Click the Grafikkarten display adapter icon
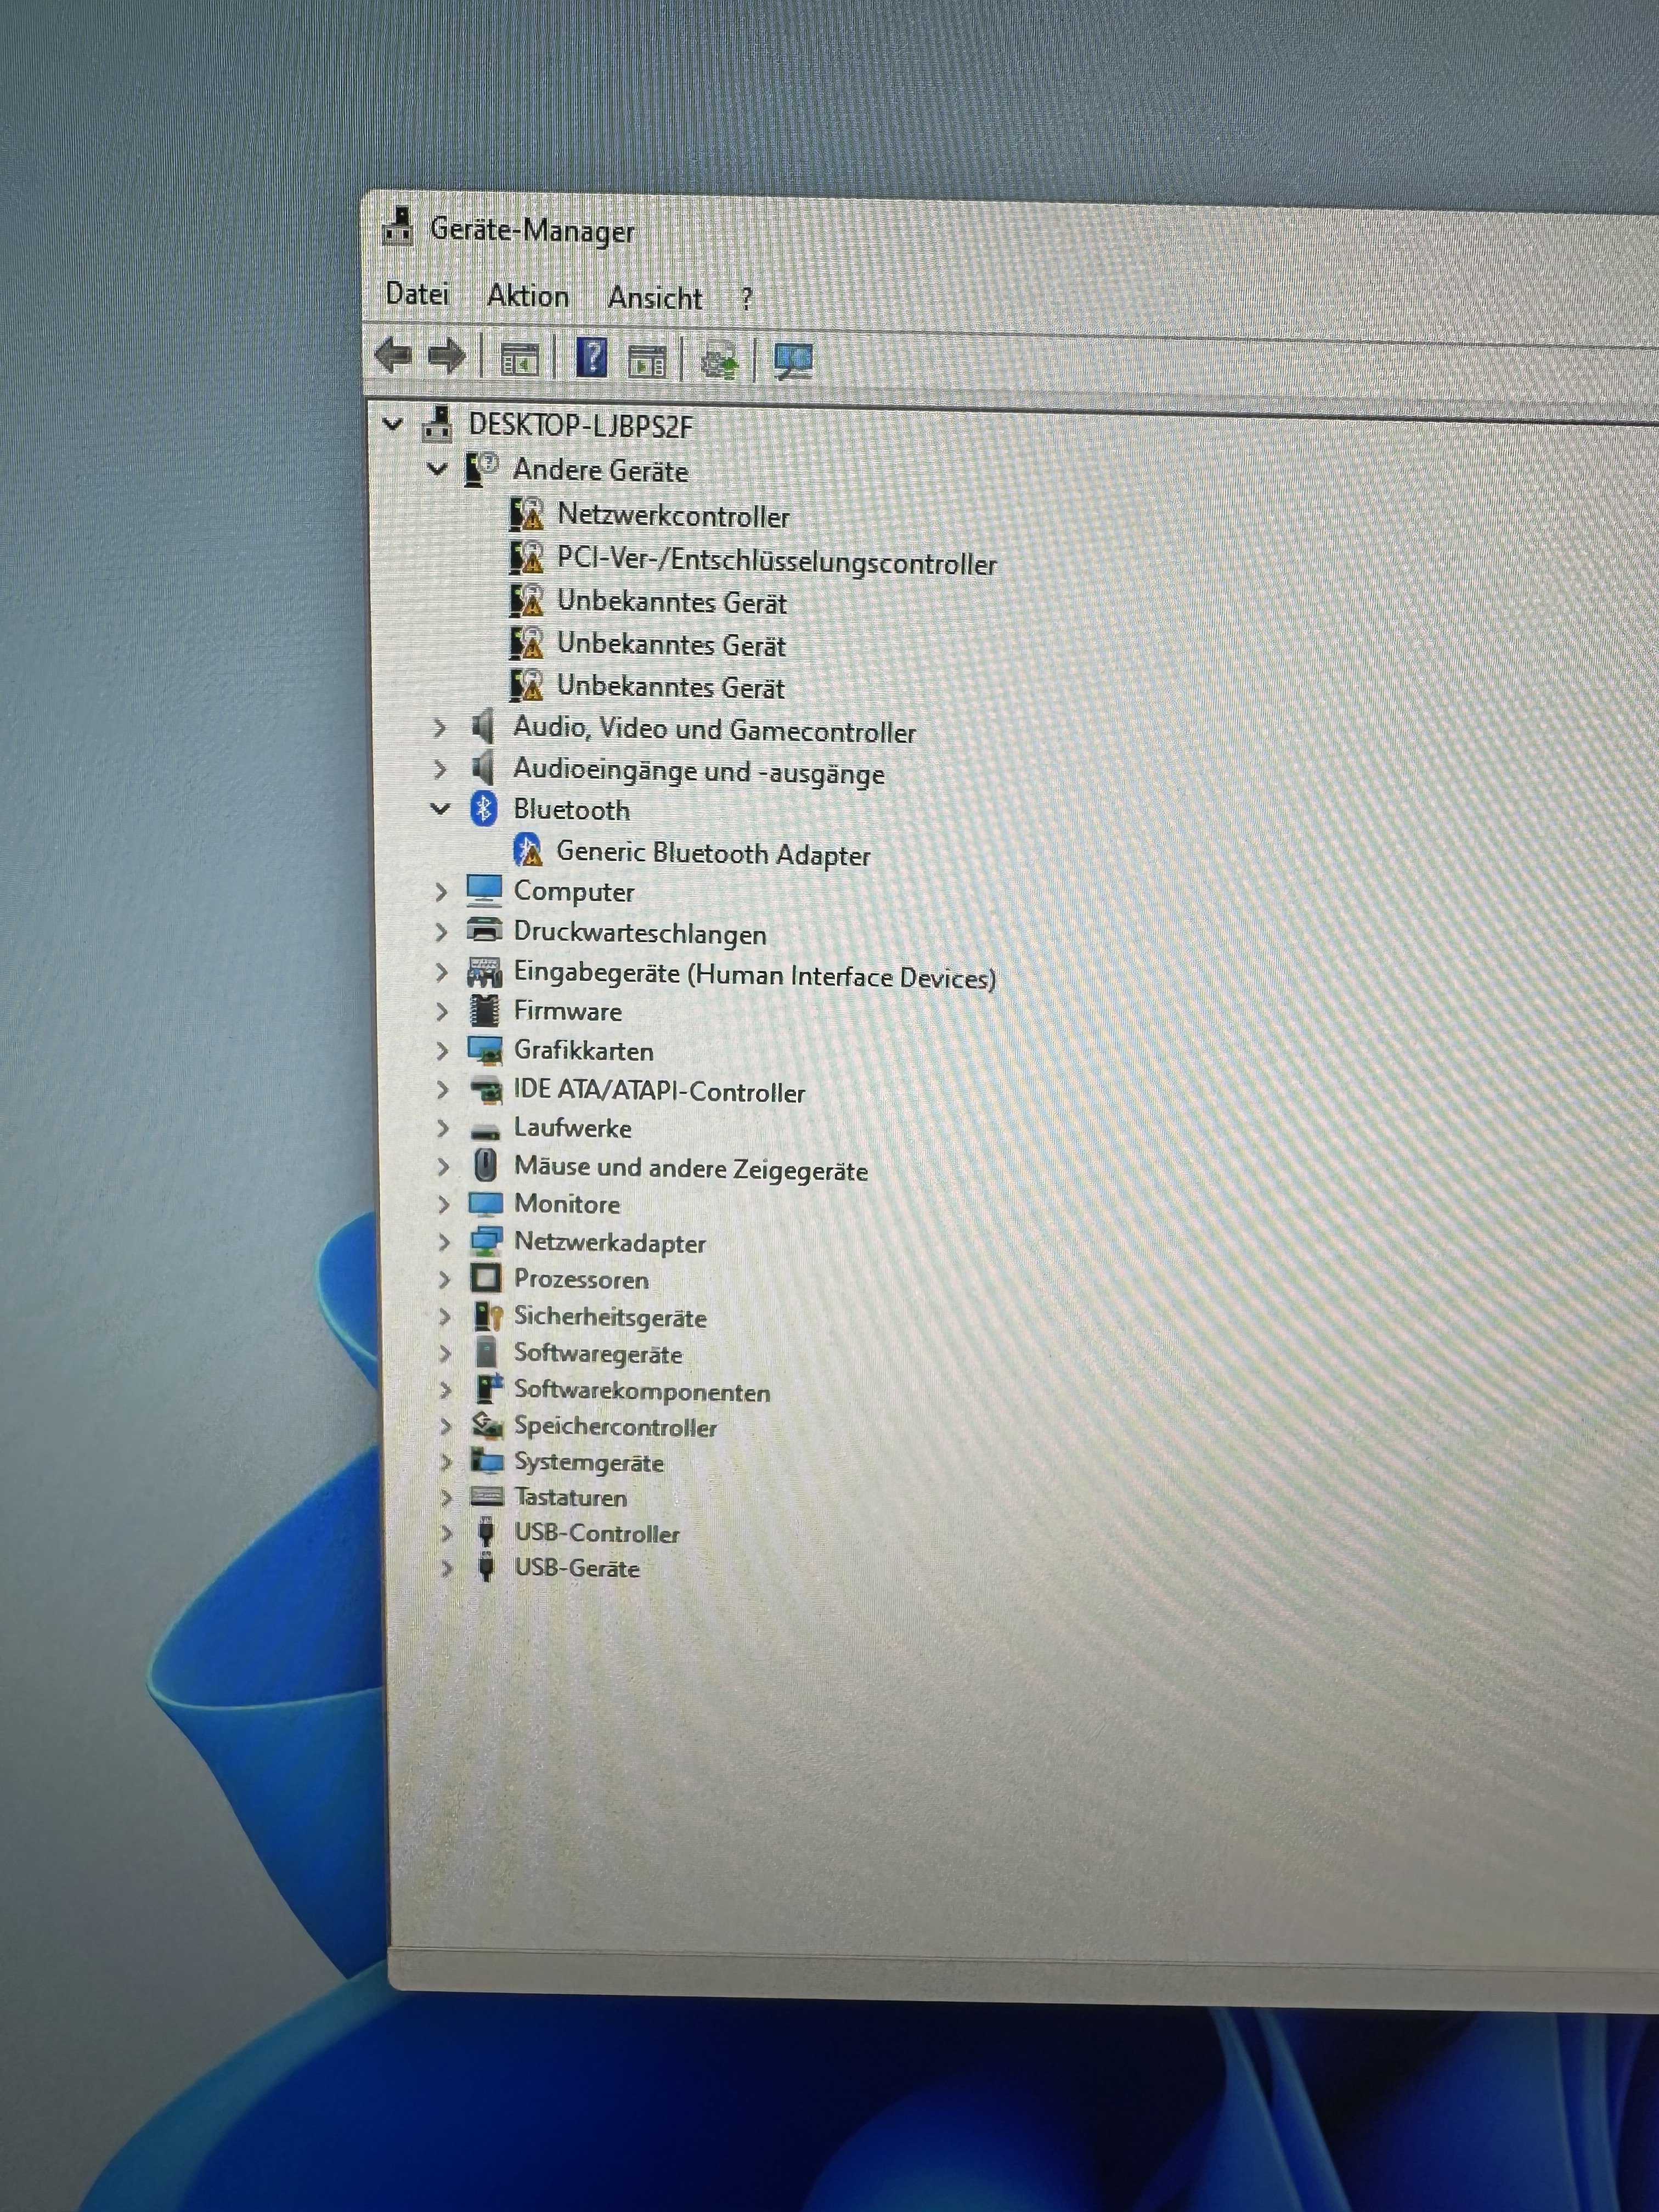The image size is (1659, 2212). [486, 1050]
